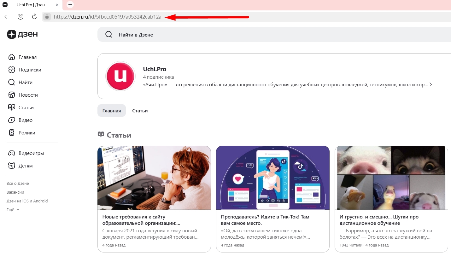
Task: Open Статьи in the left sidebar
Action: [21, 107]
